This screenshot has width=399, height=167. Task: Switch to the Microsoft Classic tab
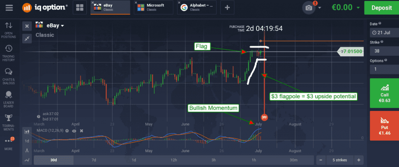[154, 8]
